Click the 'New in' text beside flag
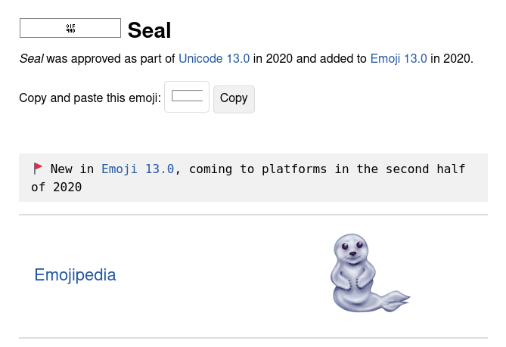The height and width of the screenshot is (347, 506). (x=73, y=169)
